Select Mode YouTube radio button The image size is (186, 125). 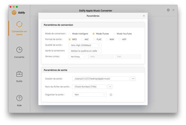114,34
